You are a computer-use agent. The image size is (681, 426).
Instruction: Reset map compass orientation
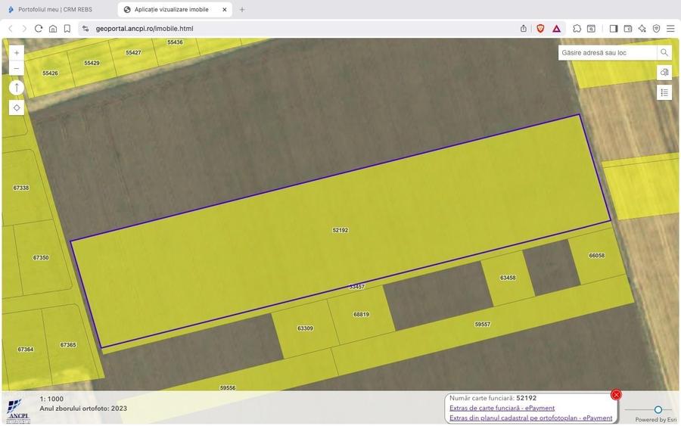coord(17,88)
